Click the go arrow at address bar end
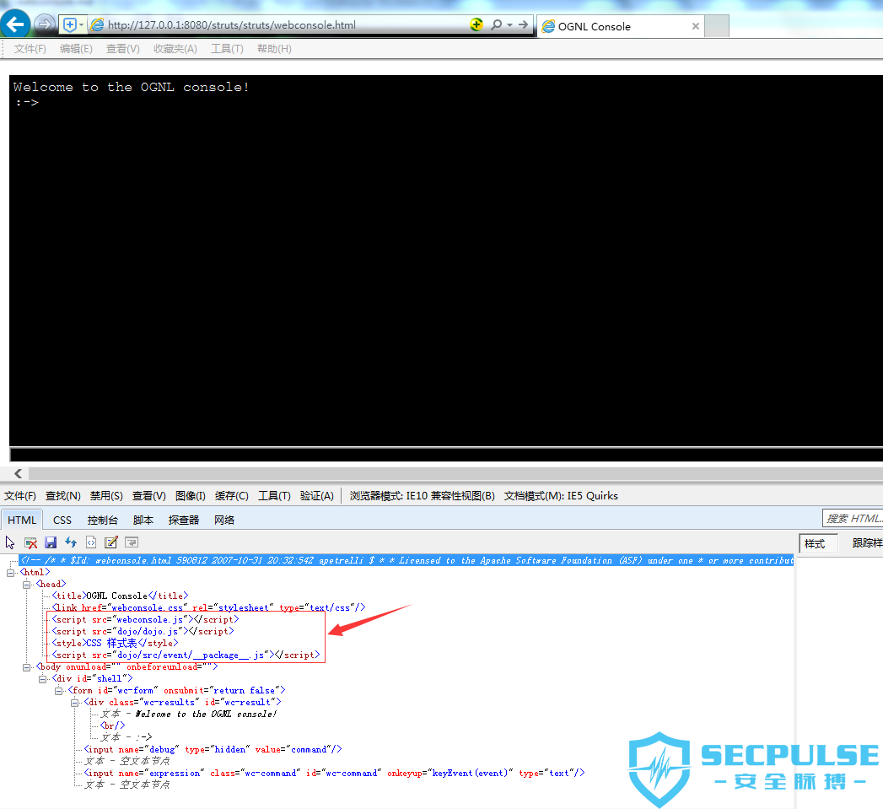The width and height of the screenshot is (883, 809). (523, 24)
